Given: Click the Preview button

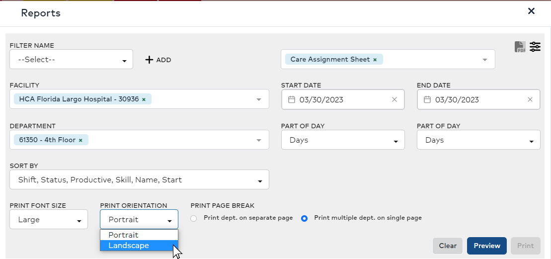Looking at the screenshot, I should click(x=486, y=246).
